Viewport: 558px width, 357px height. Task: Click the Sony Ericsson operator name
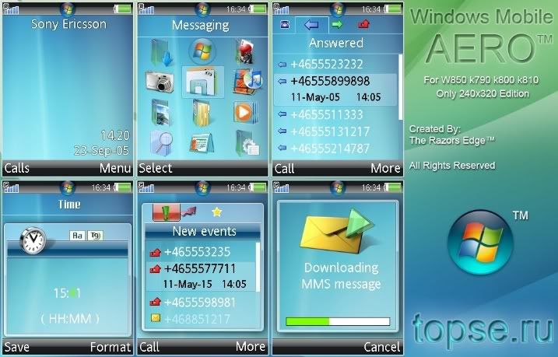tap(68, 24)
